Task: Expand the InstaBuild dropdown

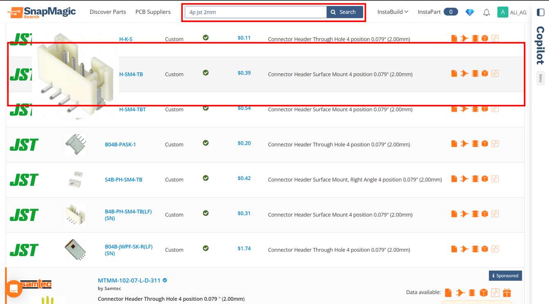Action: click(392, 12)
